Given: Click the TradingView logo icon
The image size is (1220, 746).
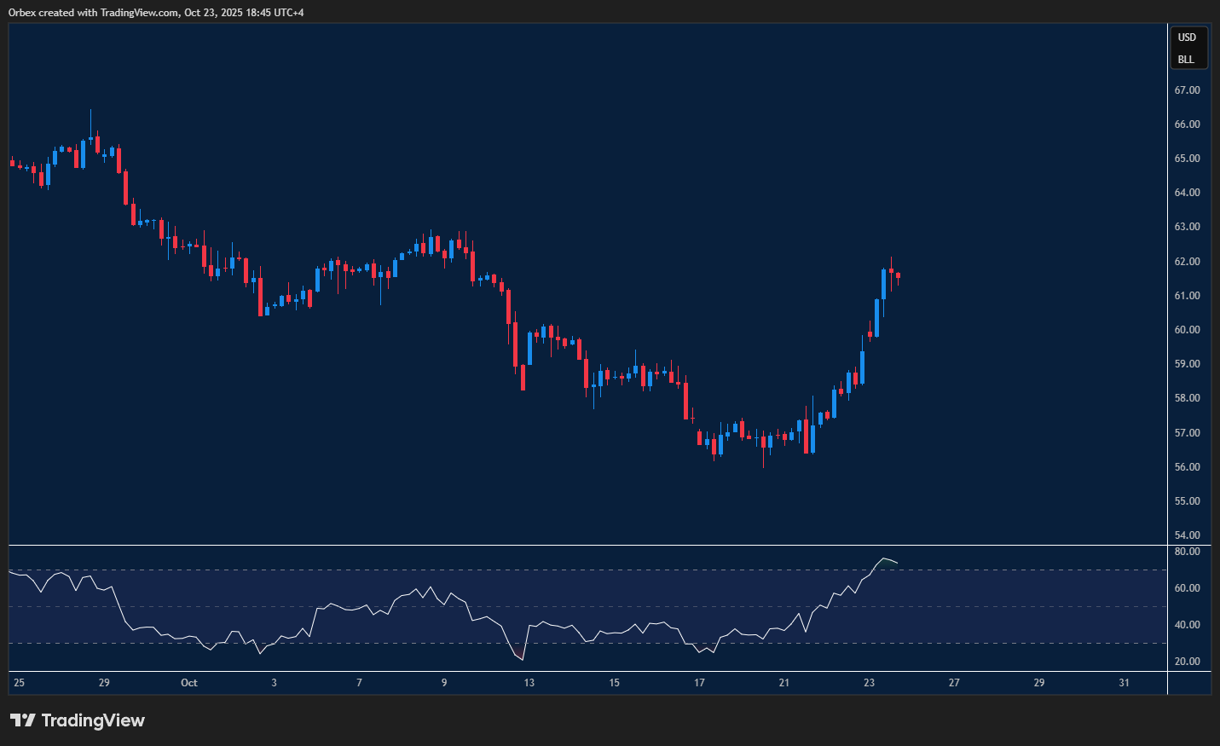Looking at the screenshot, I should pos(23,720).
